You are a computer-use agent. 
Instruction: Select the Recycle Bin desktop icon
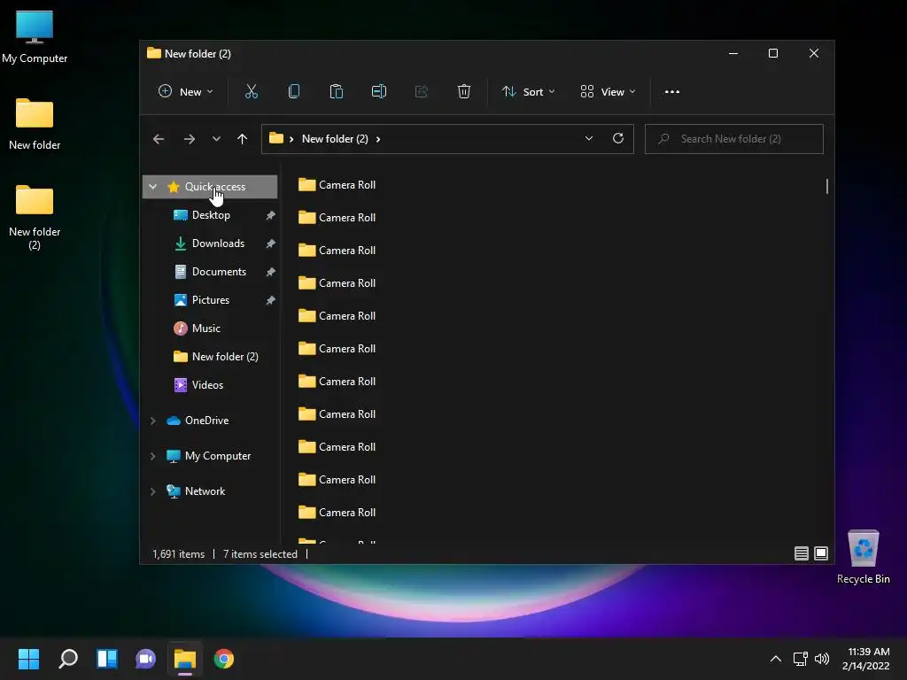863,556
